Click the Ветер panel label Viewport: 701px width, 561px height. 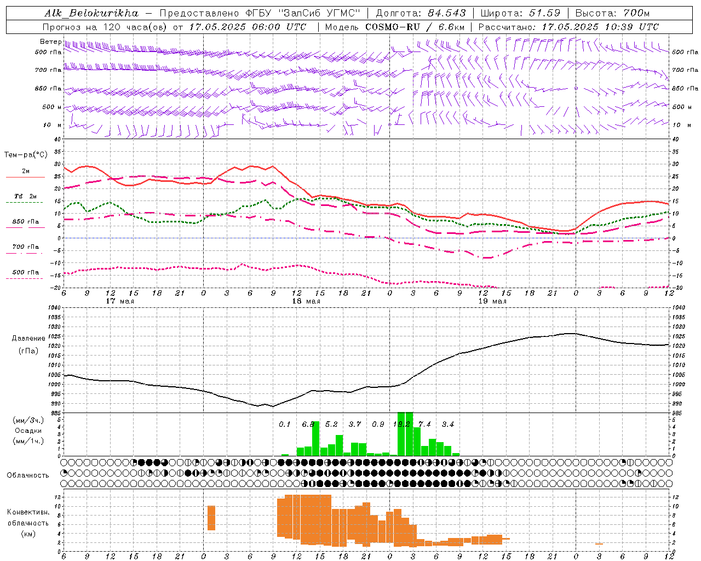tap(51, 42)
